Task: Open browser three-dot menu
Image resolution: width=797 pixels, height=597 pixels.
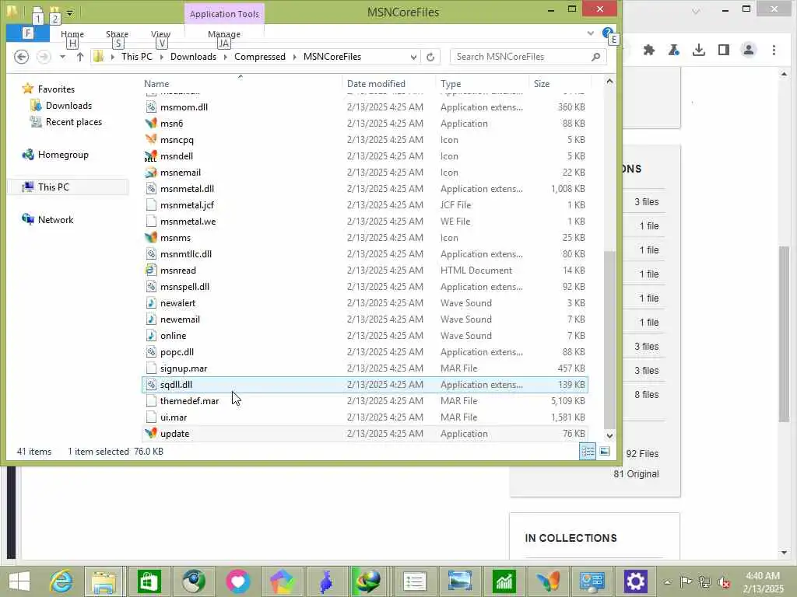Action: 774,50
